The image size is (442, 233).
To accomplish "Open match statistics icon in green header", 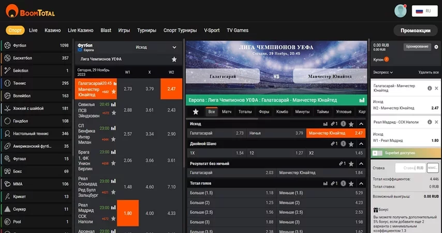I will point(362,100).
